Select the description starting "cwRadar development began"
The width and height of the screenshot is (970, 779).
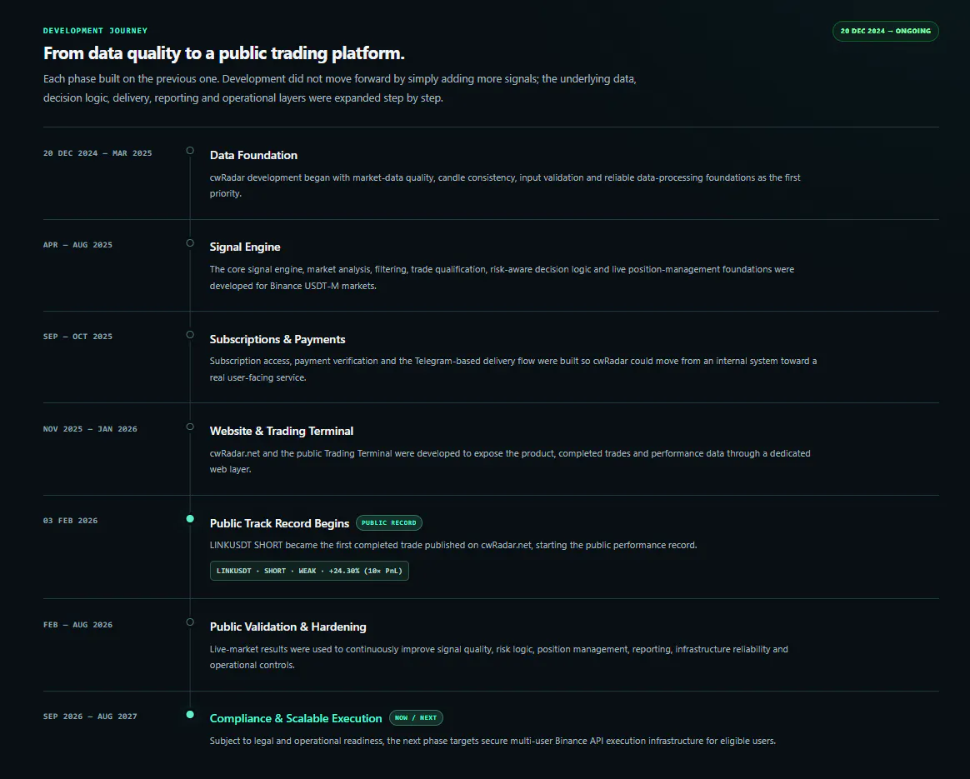point(505,186)
